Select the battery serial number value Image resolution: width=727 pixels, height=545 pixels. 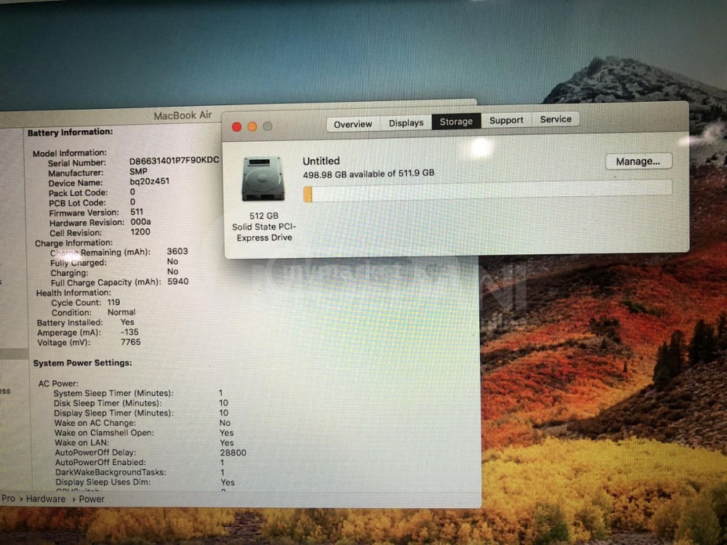(174, 161)
